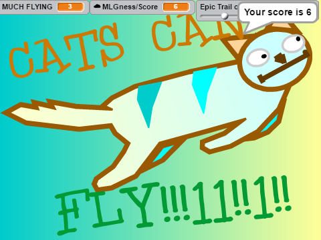Click the flying cat sprite's head
The width and height of the screenshot is (321, 240).
(x=275, y=58)
